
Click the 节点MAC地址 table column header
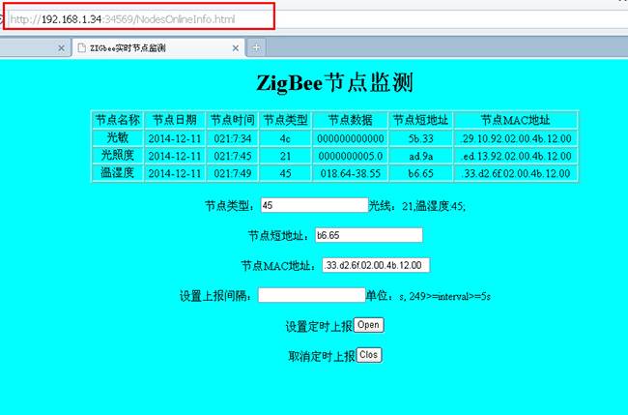(516, 120)
